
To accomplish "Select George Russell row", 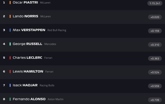I will [x=82, y=45].
